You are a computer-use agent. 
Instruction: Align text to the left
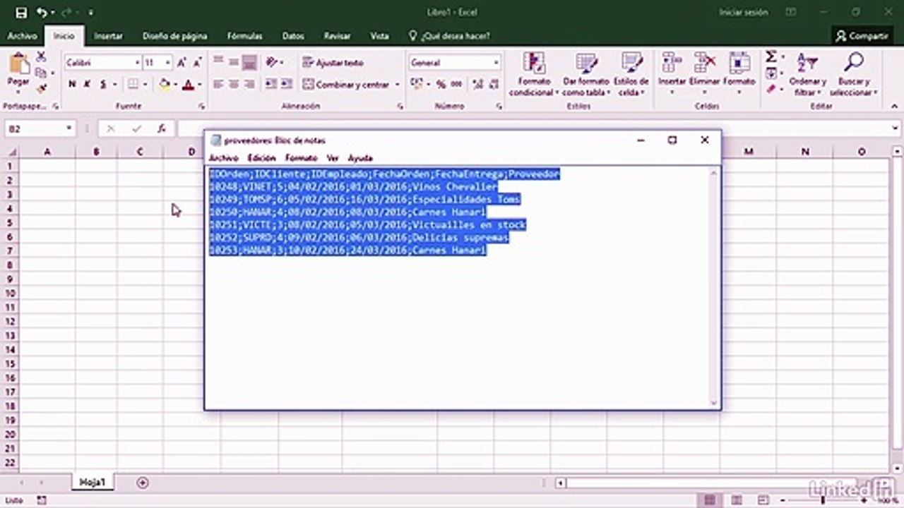click(x=218, y=84)
